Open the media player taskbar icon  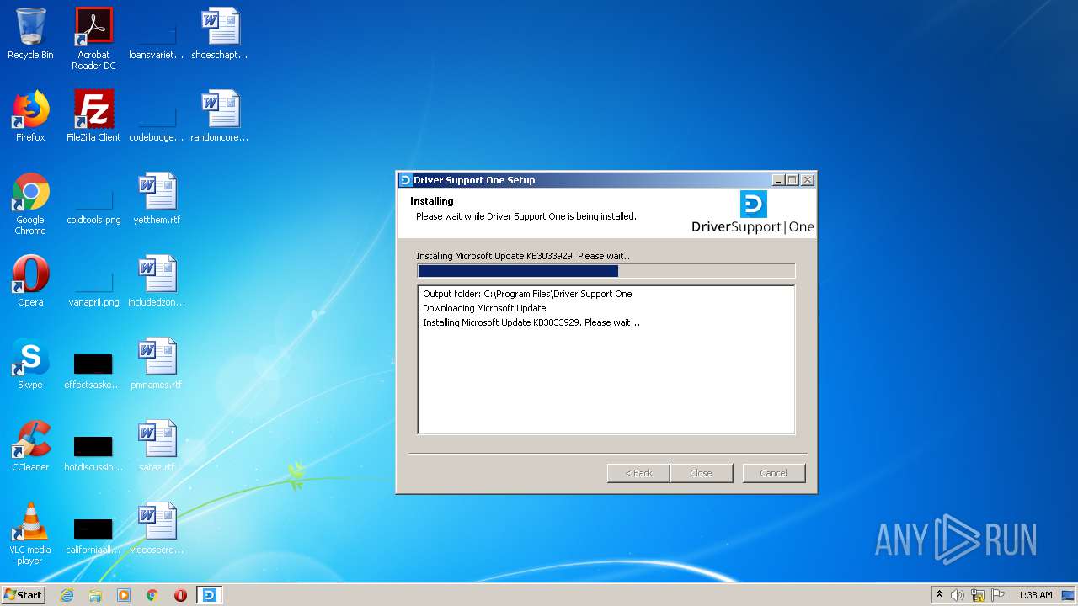click(x=124, y=595)
